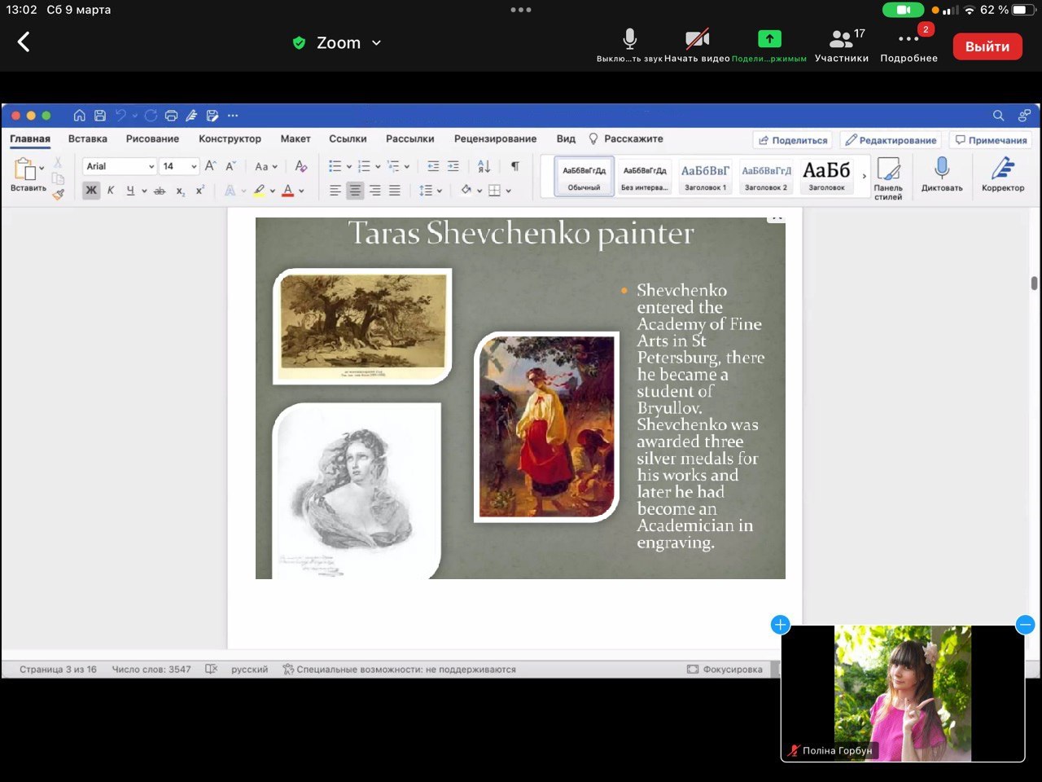Click the Поделиться button
This screenshot has width=1042, height=782.
pyautogui.click(x=793, y=140)
